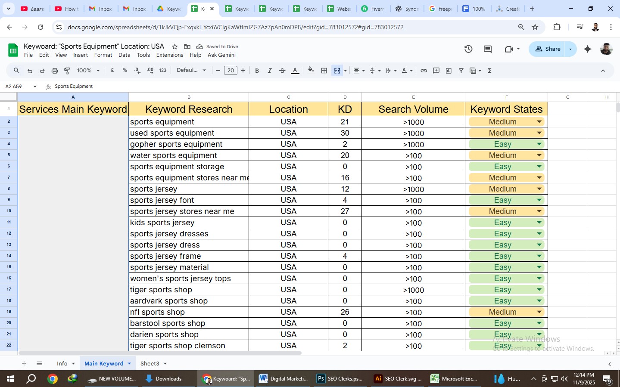Choose a text color with the A icon
This screenshot has height=387, width=620.
295,70
